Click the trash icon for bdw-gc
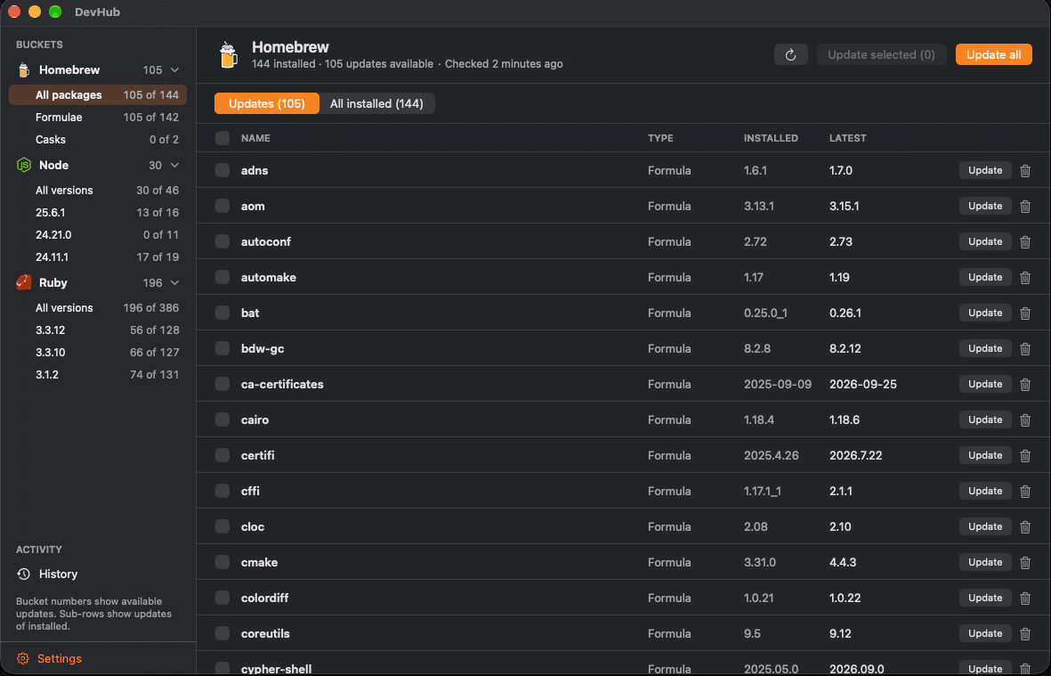 (1025, 349)
